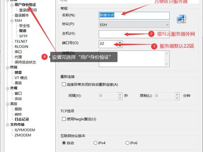Select the 外观 category

pos(14,88)
